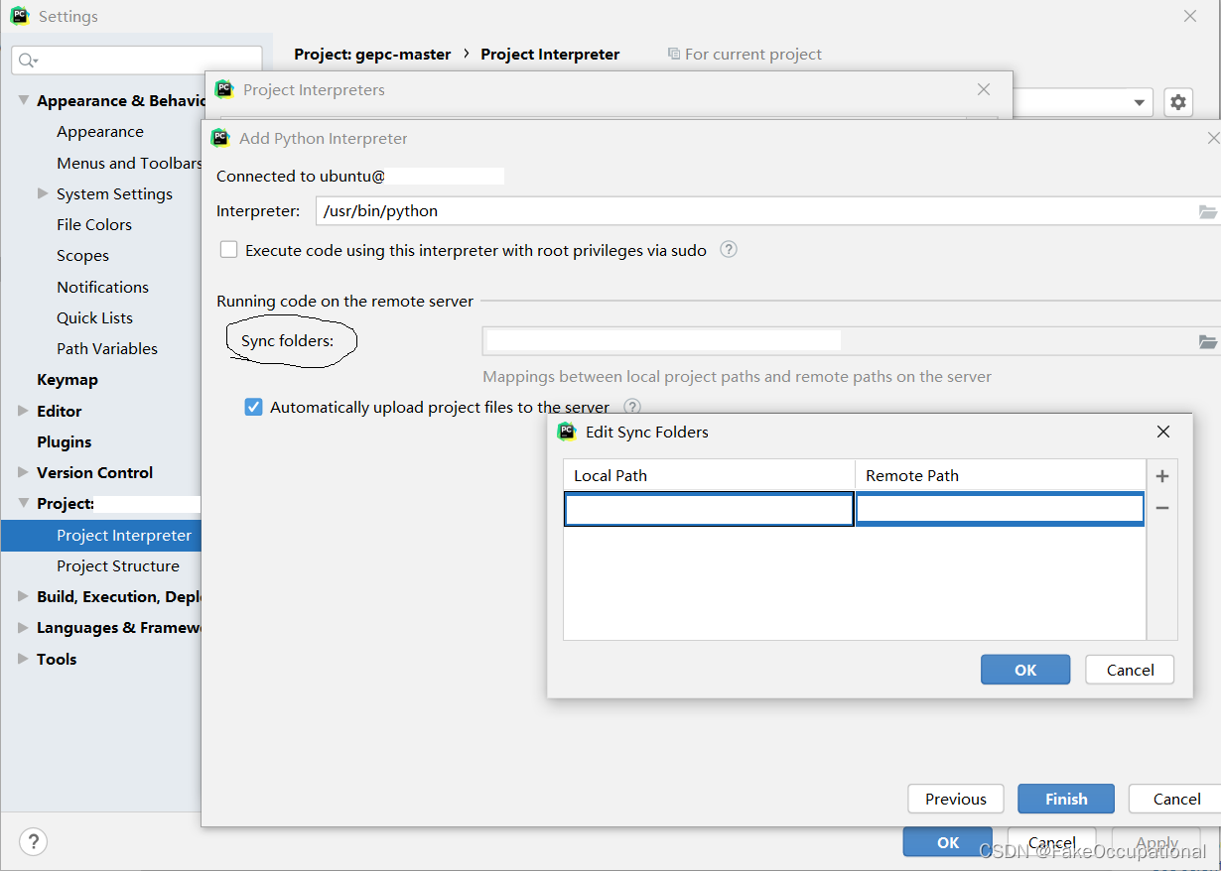
Task: Open the project interpreter dropdown arrow
Action: pyautogui.click(x=1139, y=102)
